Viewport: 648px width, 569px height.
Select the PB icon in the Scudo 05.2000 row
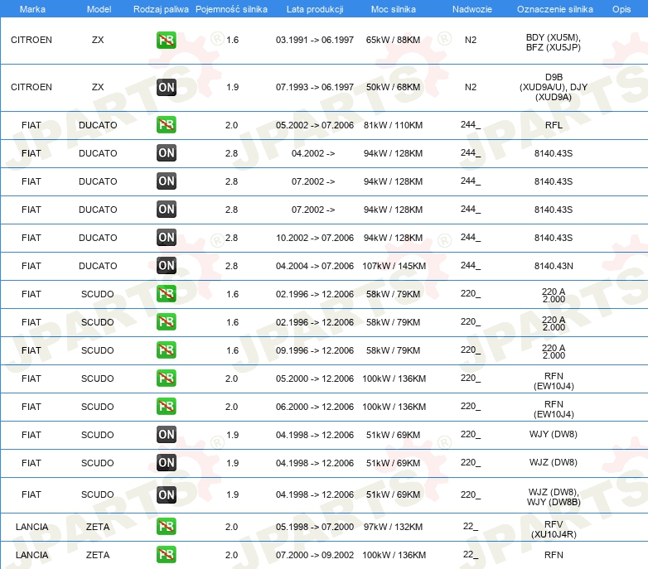[167, 379]
